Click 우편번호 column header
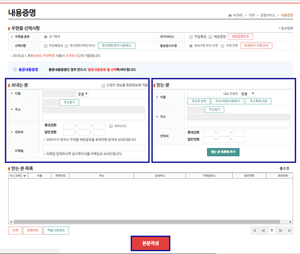The height and width of the screenshot is (254, 300). click(60, 176)
